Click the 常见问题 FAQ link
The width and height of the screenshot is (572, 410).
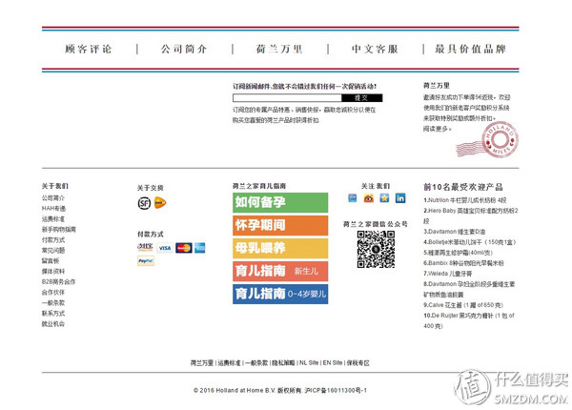click(x=53, y=250)
